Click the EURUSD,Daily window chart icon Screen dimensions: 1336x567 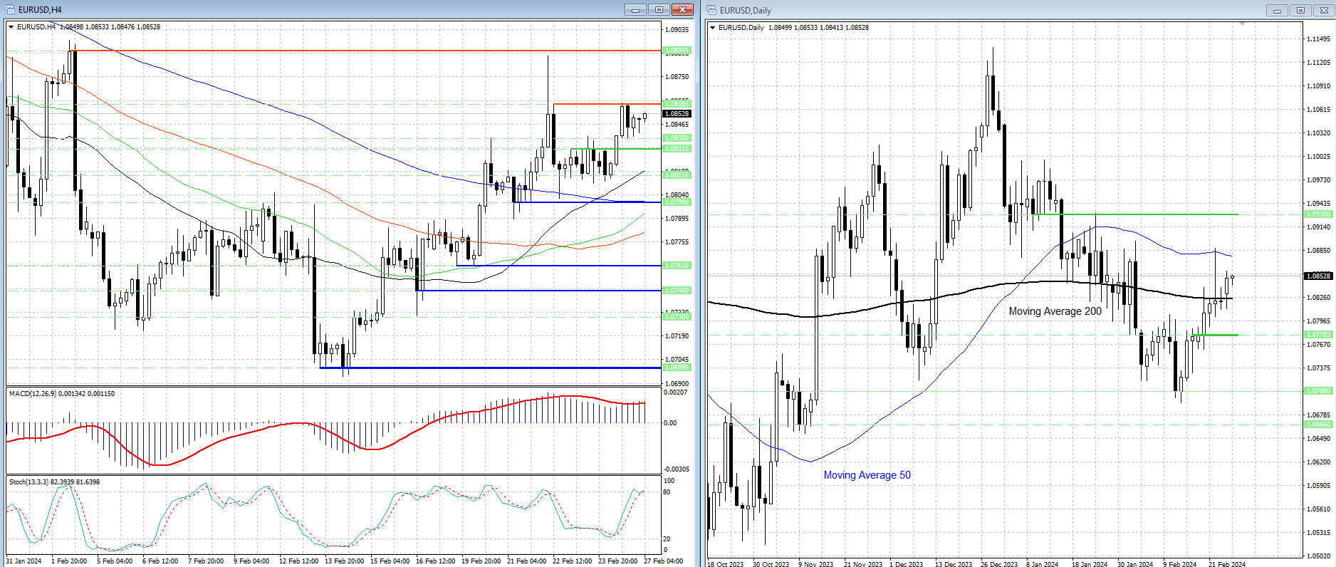pos(711,10)
